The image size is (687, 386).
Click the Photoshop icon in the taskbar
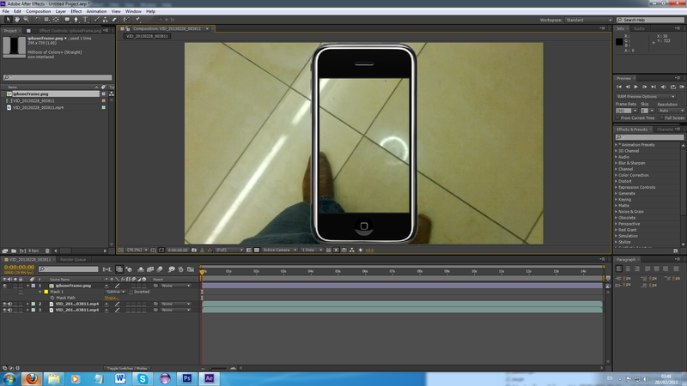(187, 377)
